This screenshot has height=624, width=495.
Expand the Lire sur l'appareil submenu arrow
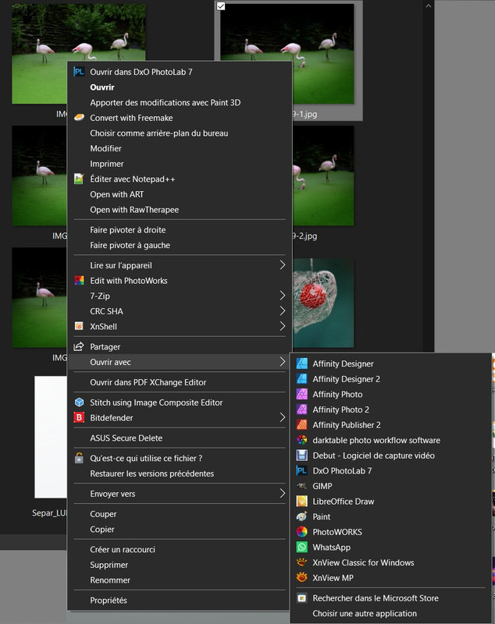tap(283, 265)
